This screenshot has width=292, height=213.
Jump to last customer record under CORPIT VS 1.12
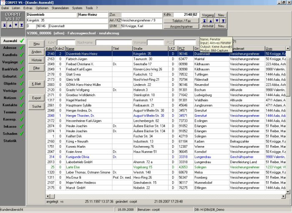[22, 25]
